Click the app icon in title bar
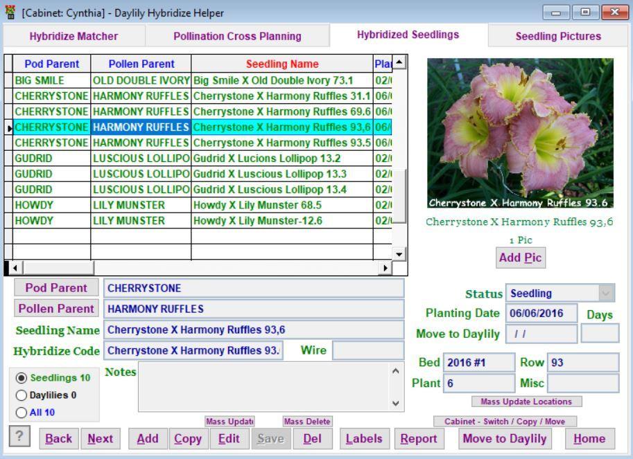Screen dimensions: 633x459 pos(10,13)
